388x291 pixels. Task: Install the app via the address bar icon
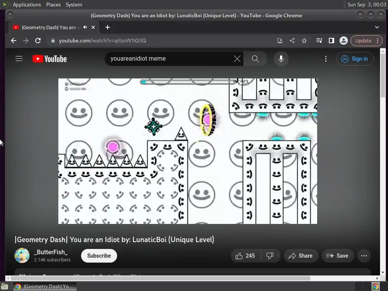[280, 41]
